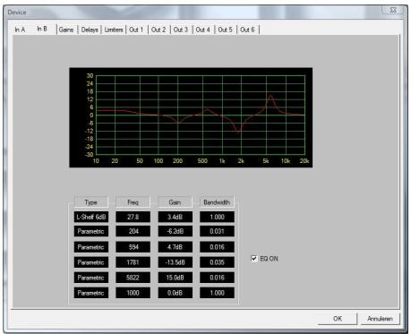Open the Out 4 tab

point(203,30)
